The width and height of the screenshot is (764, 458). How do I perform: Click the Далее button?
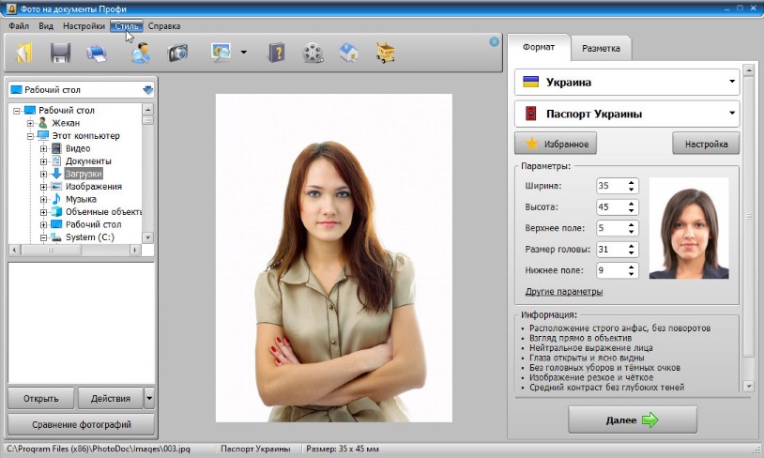(x=633, y=420)
